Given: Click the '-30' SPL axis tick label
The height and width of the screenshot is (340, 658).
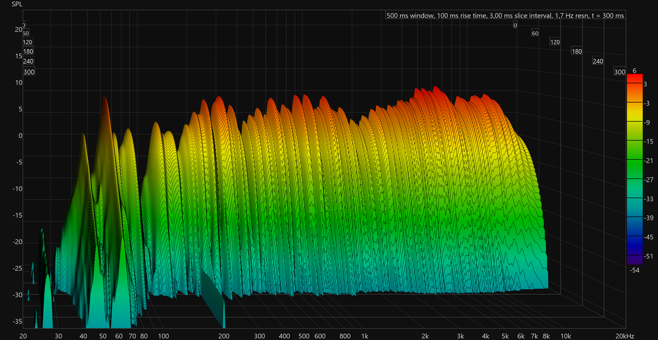Looking at the screenshot, I should pyautogui.click(x=17, y=295).
